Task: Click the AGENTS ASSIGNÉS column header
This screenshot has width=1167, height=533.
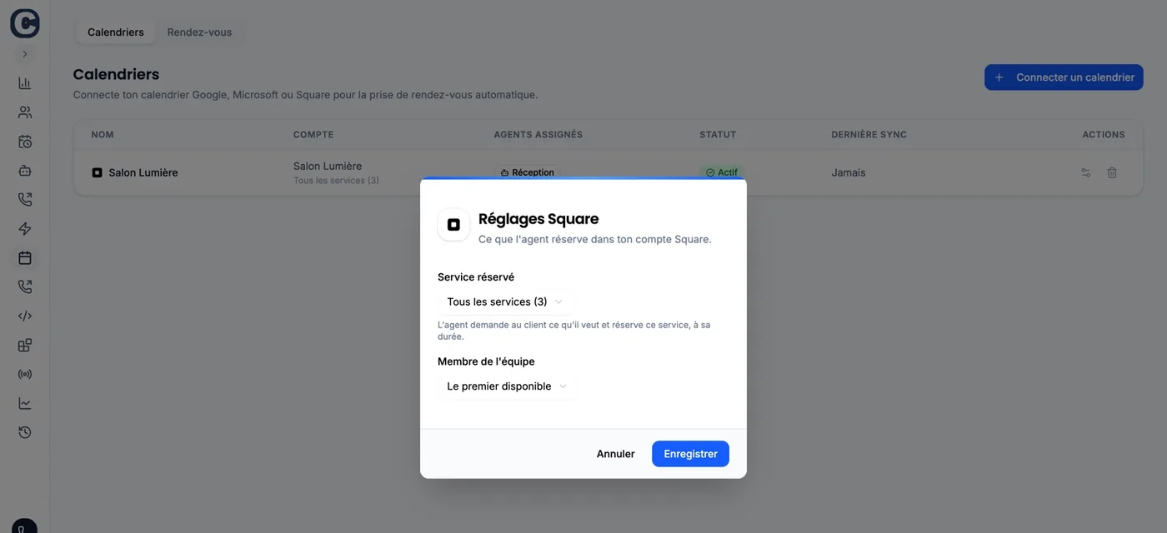Action: (x=538, y=134)
